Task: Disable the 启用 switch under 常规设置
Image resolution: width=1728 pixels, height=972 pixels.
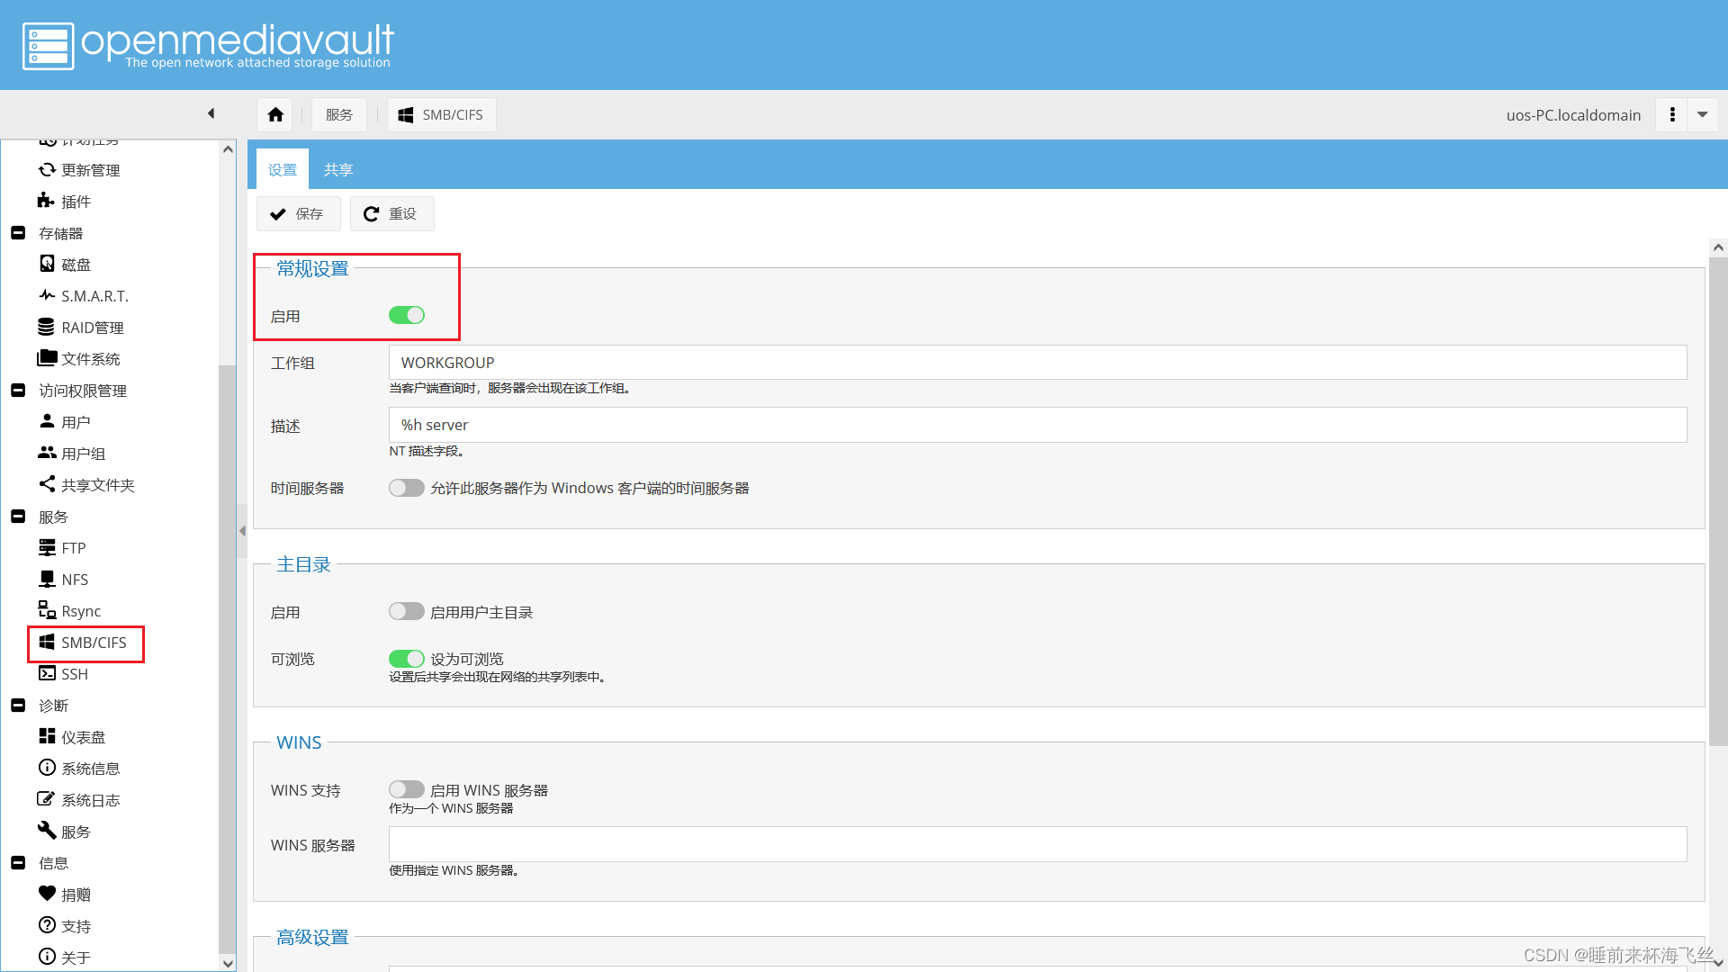Action: [x=406, y=315]
